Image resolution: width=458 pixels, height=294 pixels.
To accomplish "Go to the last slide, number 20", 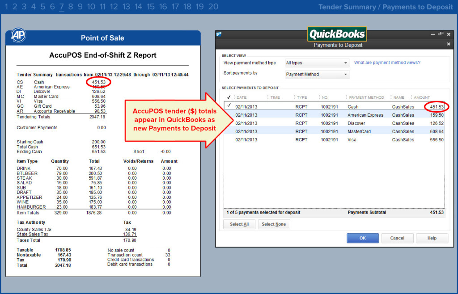I will (x=213, y=7).
